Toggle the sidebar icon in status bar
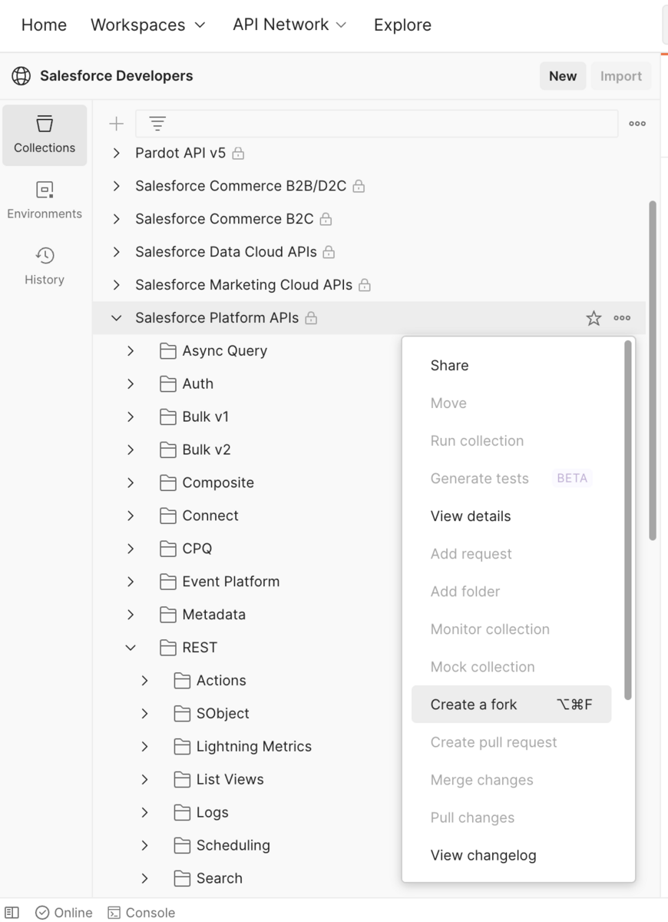The width and height of the screenshot is (668, 922). tap(12, 912)
